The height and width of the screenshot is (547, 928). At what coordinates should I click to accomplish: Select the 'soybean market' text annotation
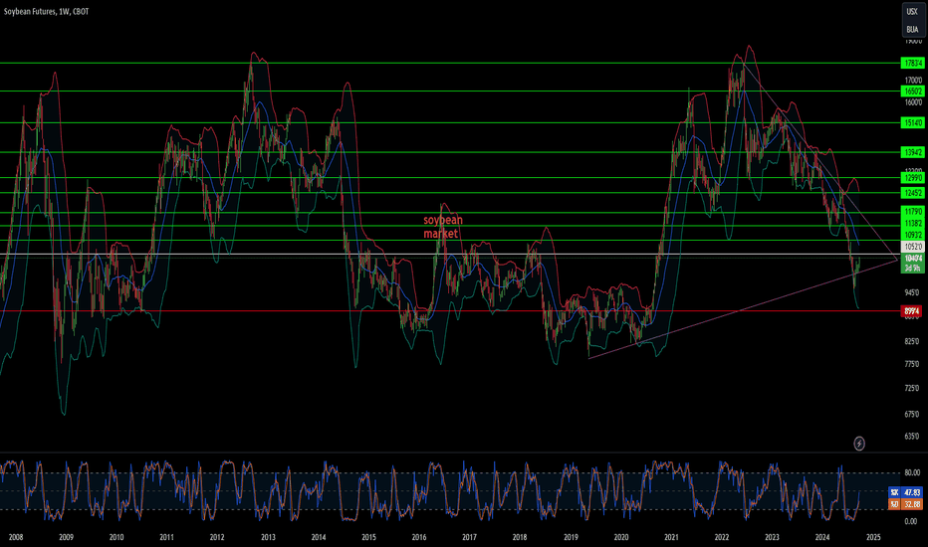pos(443,227)
